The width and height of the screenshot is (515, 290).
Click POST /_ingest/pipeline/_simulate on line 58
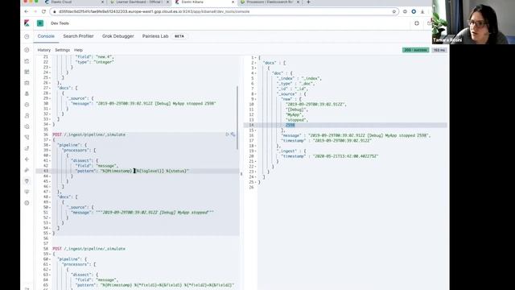(89, 249)
